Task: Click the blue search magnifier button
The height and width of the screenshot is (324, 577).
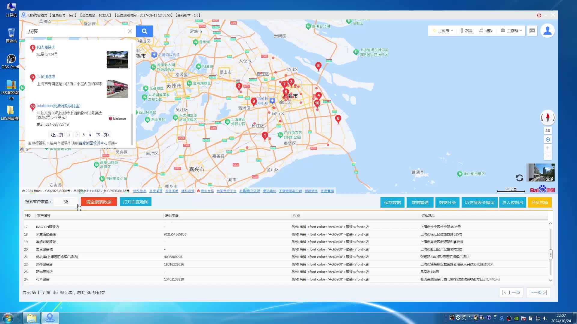Action: (x=144, y=31)
